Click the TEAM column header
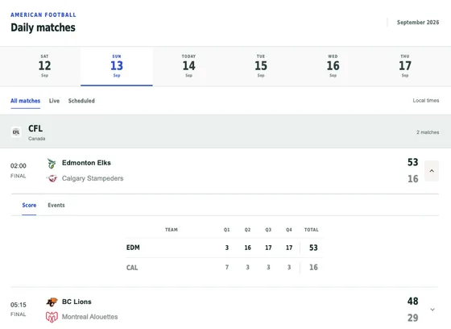 coord(172,230)
